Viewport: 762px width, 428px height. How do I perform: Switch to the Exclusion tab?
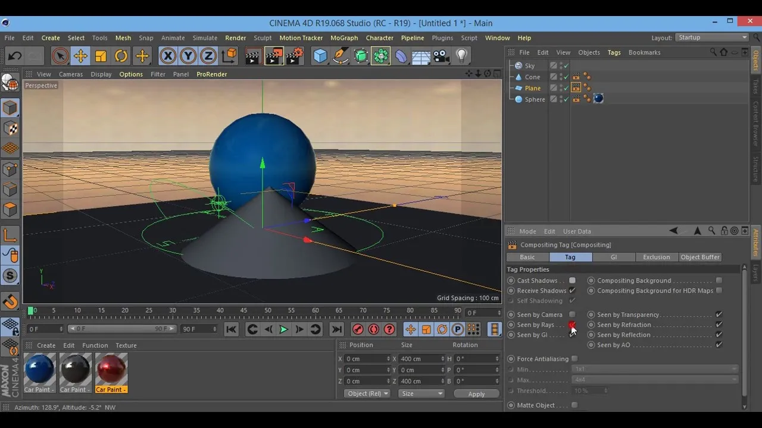[x=657, y=257]
